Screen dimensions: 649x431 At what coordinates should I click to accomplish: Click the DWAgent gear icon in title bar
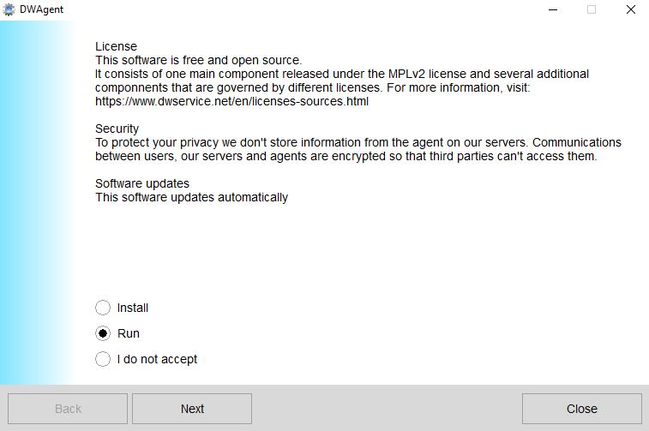pos(9,9)
